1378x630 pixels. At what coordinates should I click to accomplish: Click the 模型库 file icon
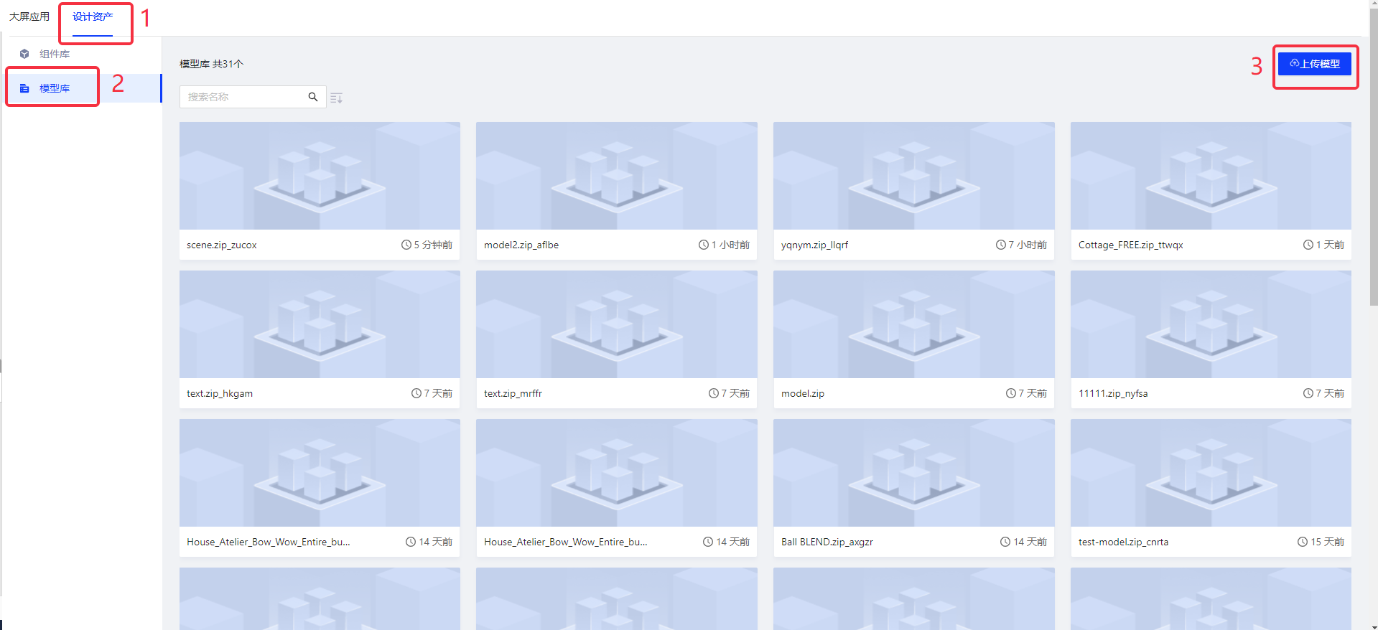point(24,88)
